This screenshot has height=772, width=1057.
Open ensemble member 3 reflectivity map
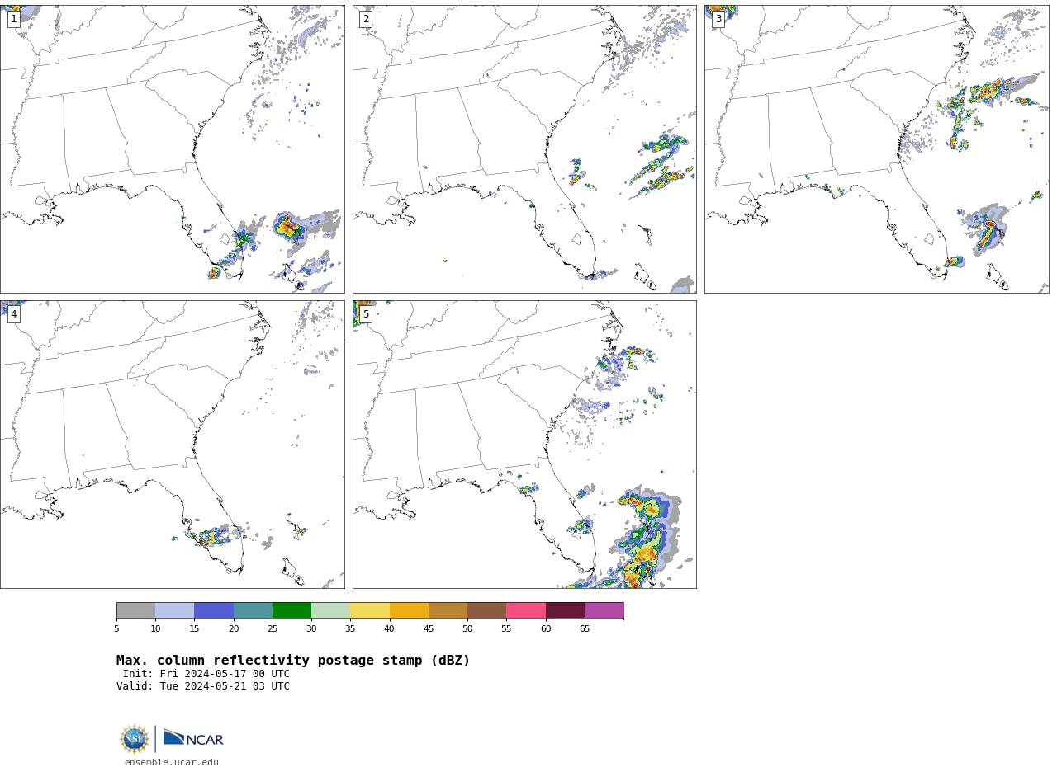coord(876,149)
